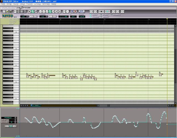Choose the thirty-second note length icon
This screenshot has height=138, width=177.
coord(56,12)
